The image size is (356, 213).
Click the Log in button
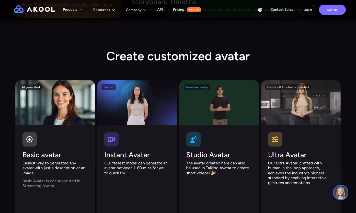[x=308, y=10]
